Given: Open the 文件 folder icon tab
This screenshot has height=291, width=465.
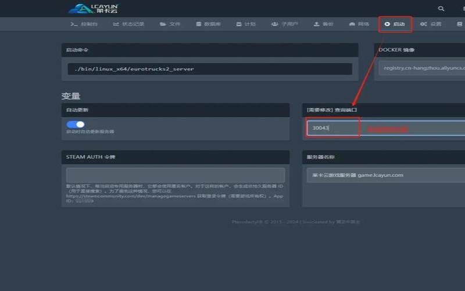Looking at the screenshot, I should pos(163,24).
